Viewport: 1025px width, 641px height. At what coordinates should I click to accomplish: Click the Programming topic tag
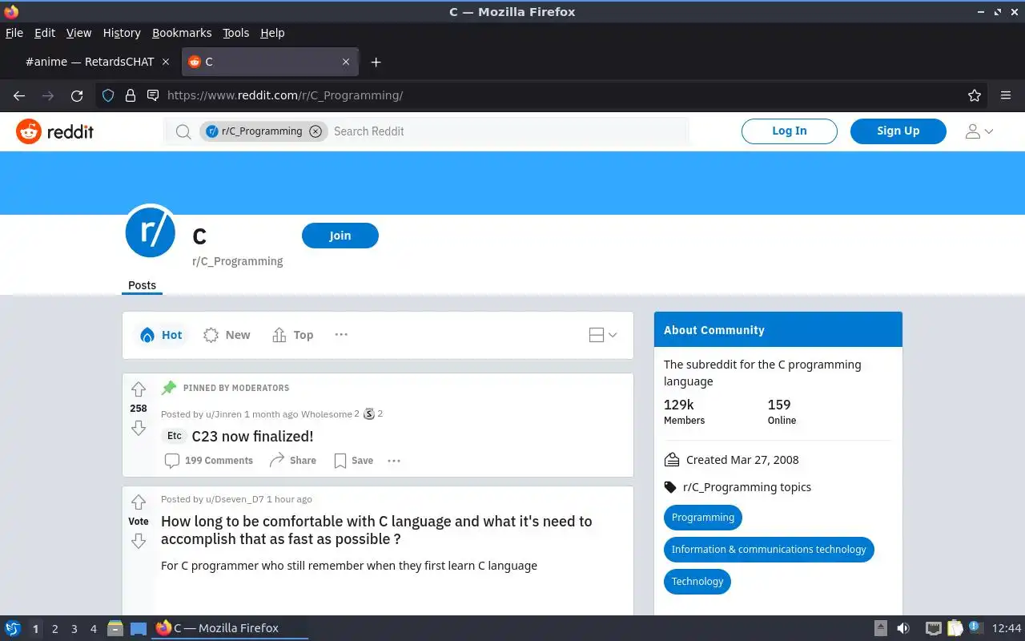(x=703, y=518)
